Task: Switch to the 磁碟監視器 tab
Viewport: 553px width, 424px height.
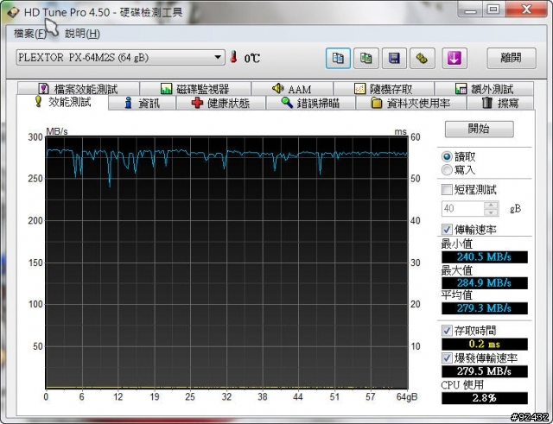Action: (195, 89)
